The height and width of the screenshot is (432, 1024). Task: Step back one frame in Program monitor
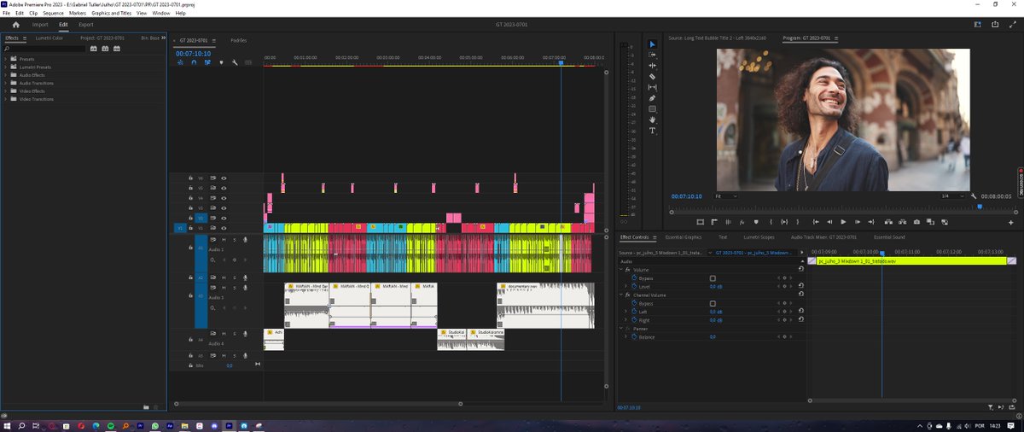pos(829,222)
